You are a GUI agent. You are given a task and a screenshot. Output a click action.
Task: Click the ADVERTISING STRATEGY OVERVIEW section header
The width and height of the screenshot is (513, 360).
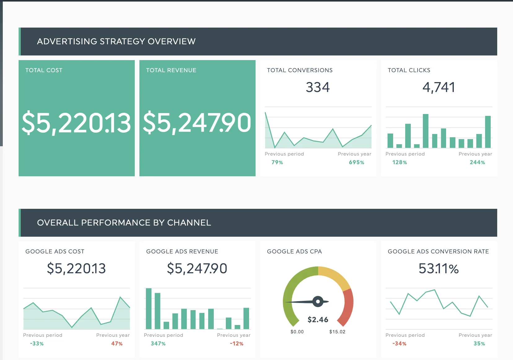click(x=116, y=41)
